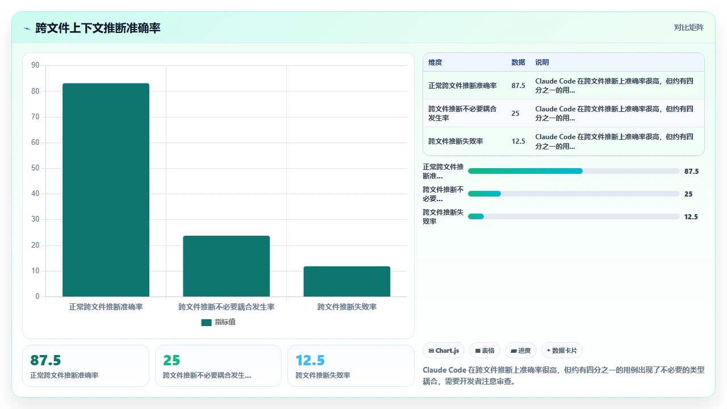This screenshot has height=409, width=727.
Task: Click table cell 跨文件推断不必要耦合发生率
Action: tap(462, 113)
